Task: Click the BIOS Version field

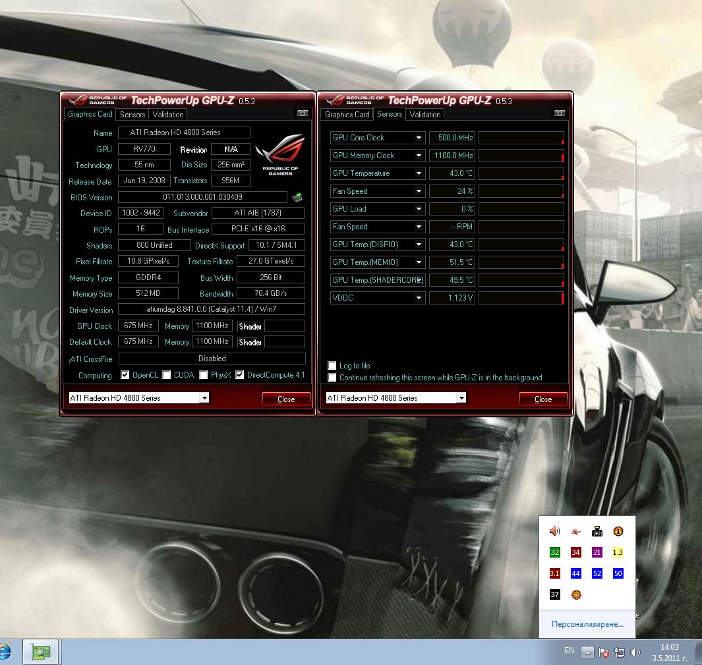Action: pos(202,197)
